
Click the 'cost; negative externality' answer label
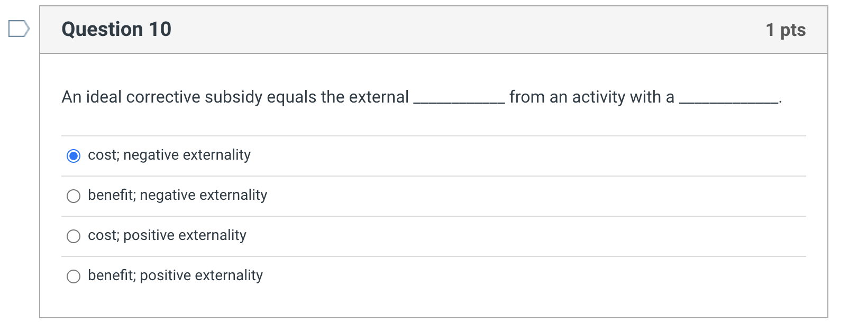tap(168, 155)
